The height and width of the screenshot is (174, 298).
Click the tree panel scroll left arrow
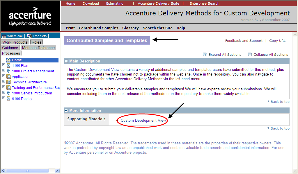pyautogui.click(x=3, y=171)
